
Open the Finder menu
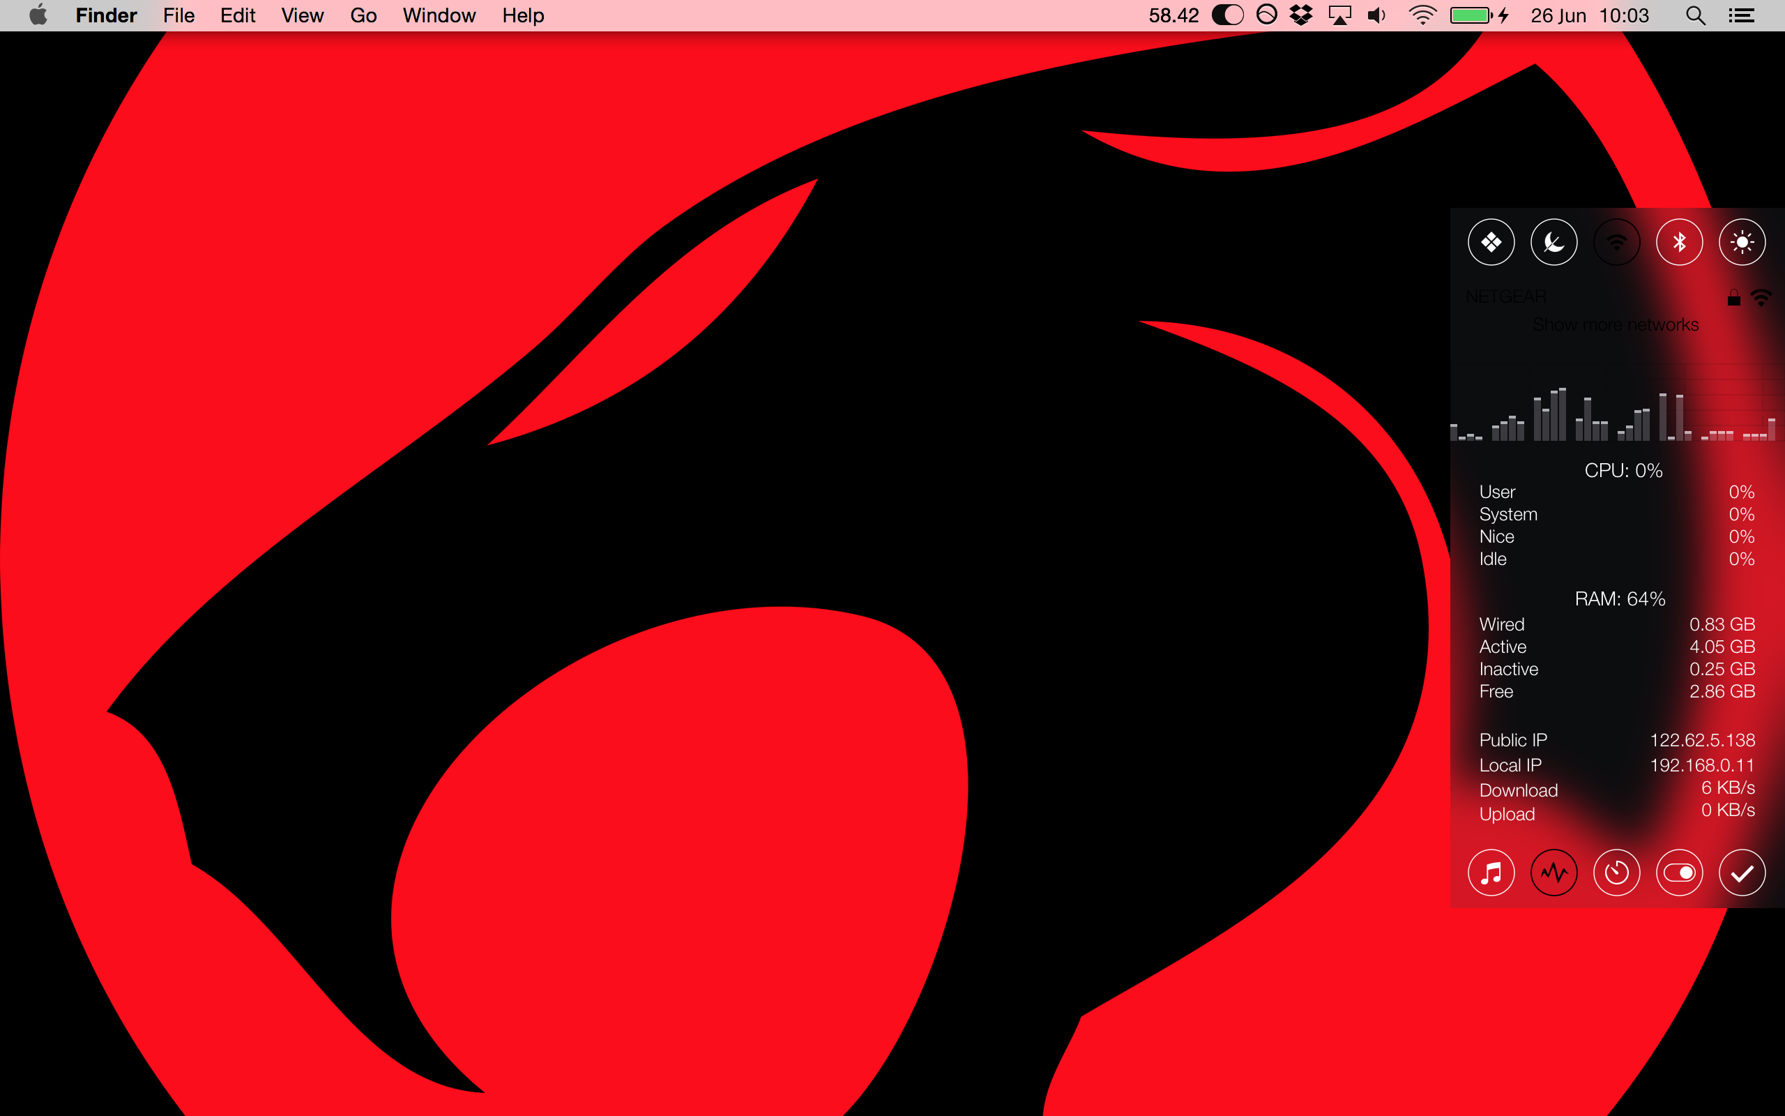(x=106, y=15)
